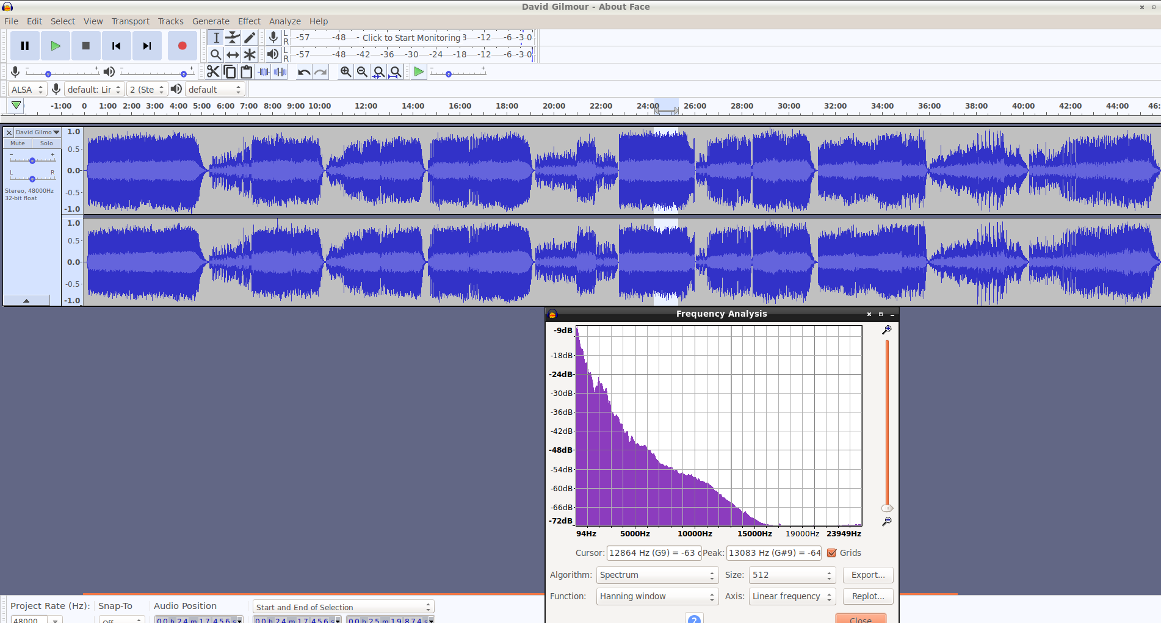Click 'Click to Start Monitoring' meter

pos(411,38)
